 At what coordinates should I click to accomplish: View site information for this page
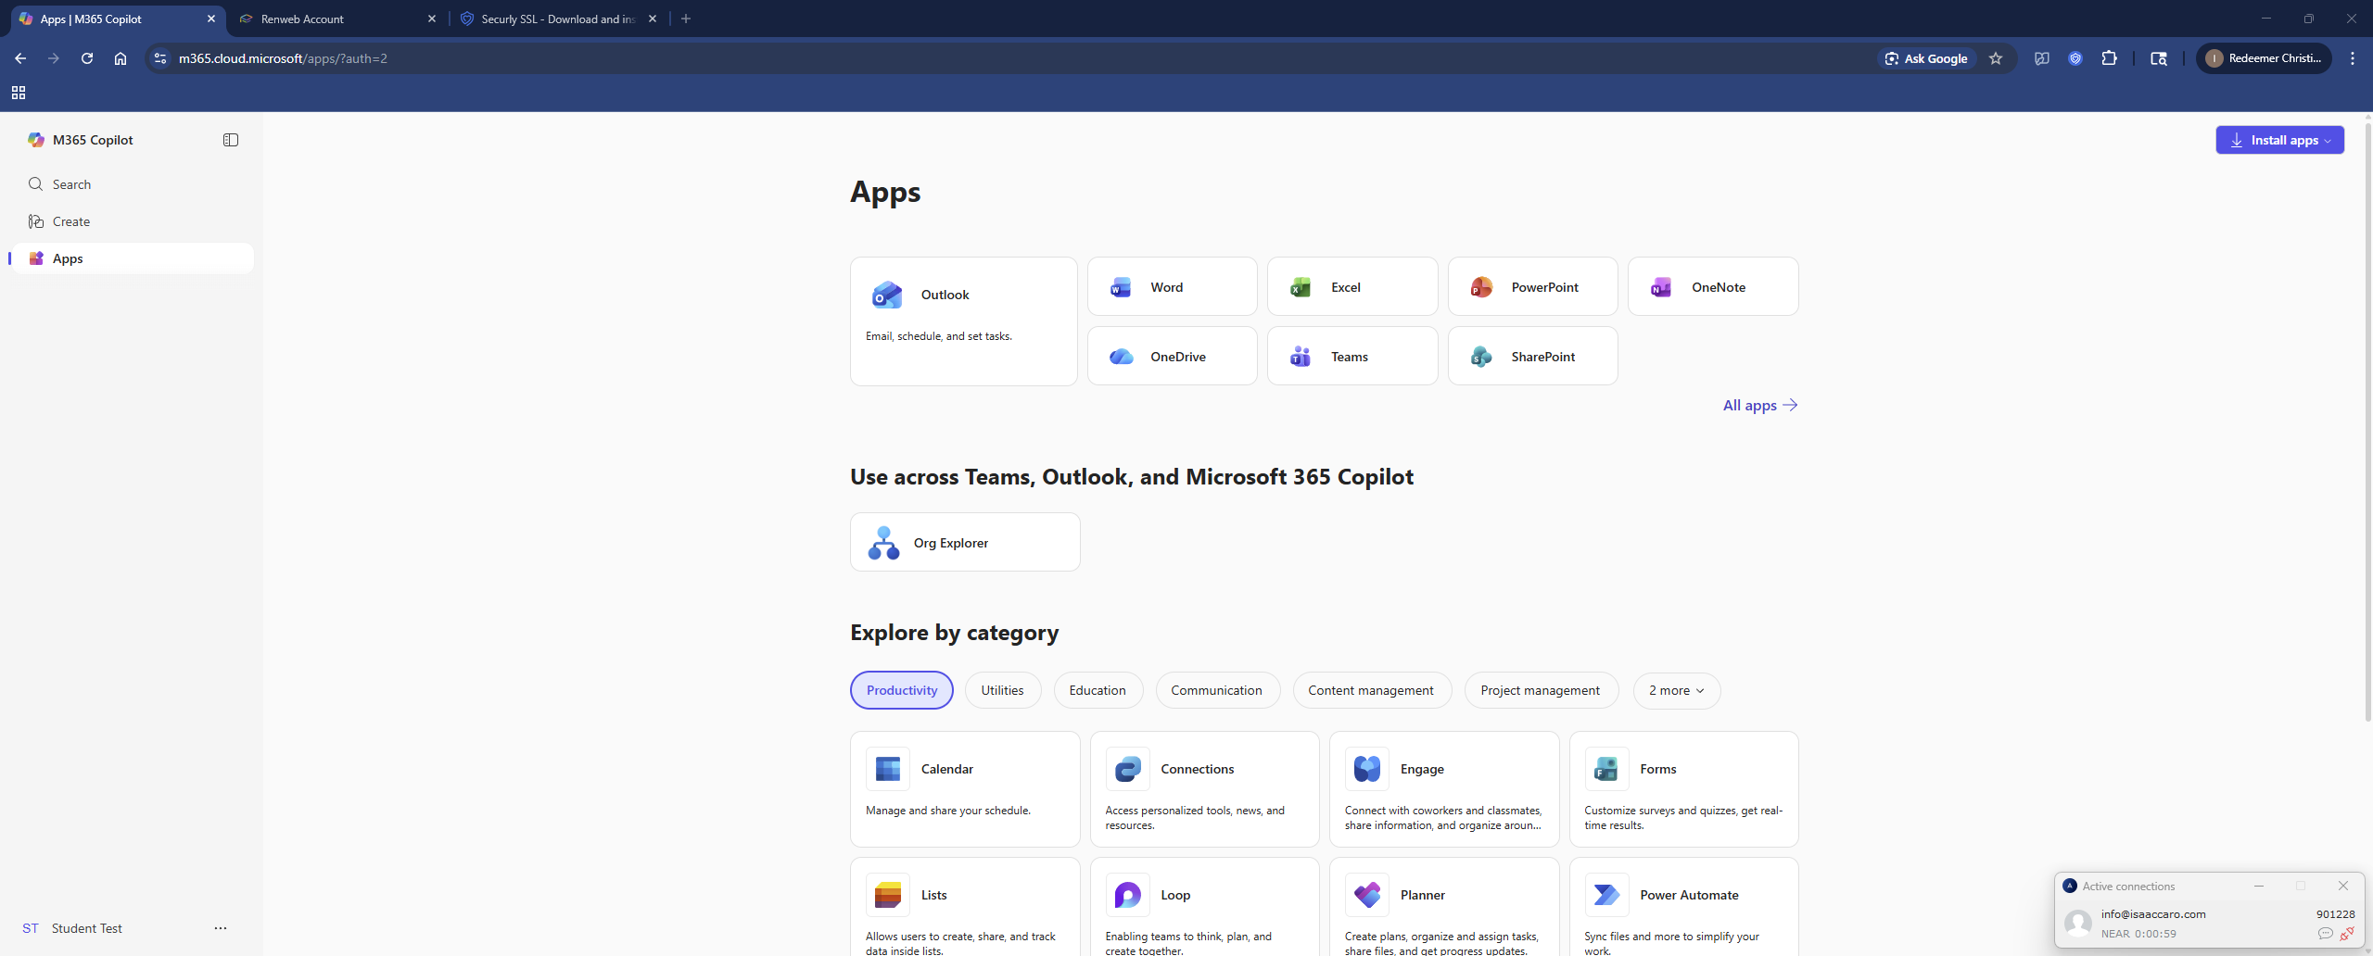pyautogui.click(x=160, y=58)
